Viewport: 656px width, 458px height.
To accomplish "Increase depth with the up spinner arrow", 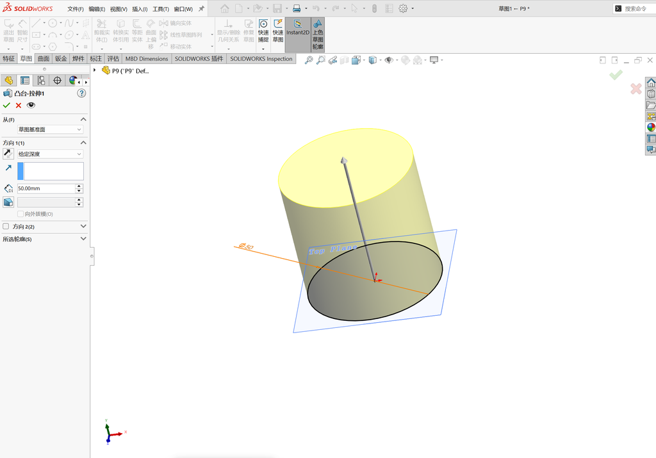I will 79,186.
